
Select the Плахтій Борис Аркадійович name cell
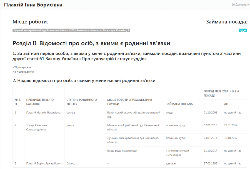(44, 163)
